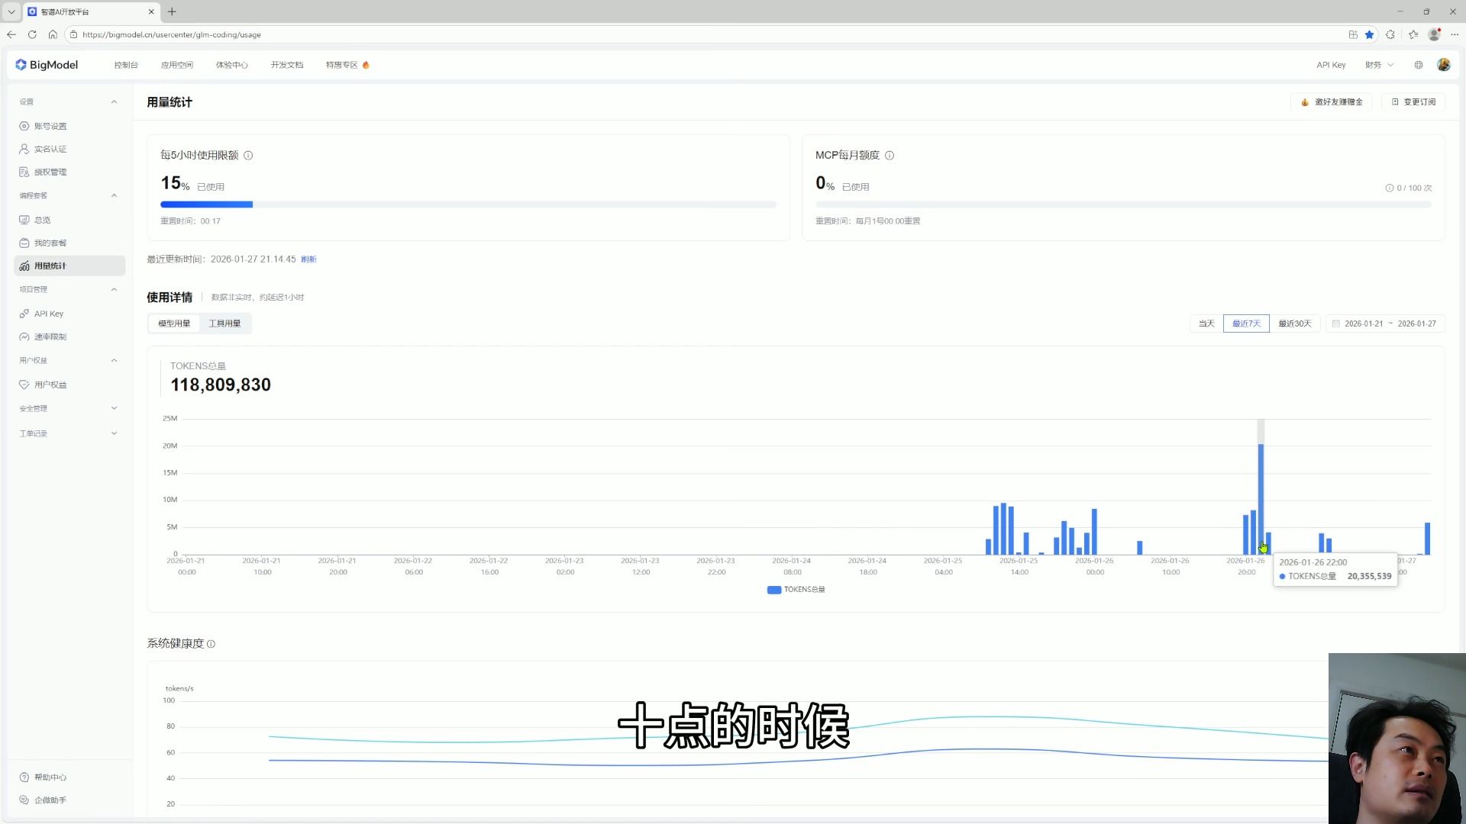Select 最近30天 time range option
The height and width of the screenshot is (824, 1466).
(x=1295, y=323)
